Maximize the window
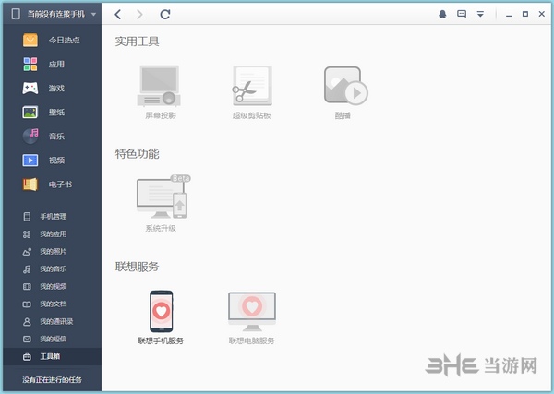The height and width of the screenshot is (394, 554). tap(525, 14)
